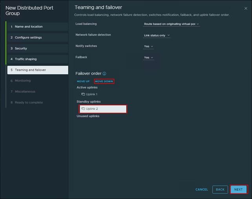Click the Failback label
Viewport: 252px width, 199px height.
coord(81,57)
